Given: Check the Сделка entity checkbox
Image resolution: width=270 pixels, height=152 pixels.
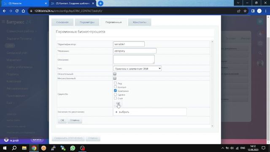Looking at the screenshot, I should (x=115, y=95).
